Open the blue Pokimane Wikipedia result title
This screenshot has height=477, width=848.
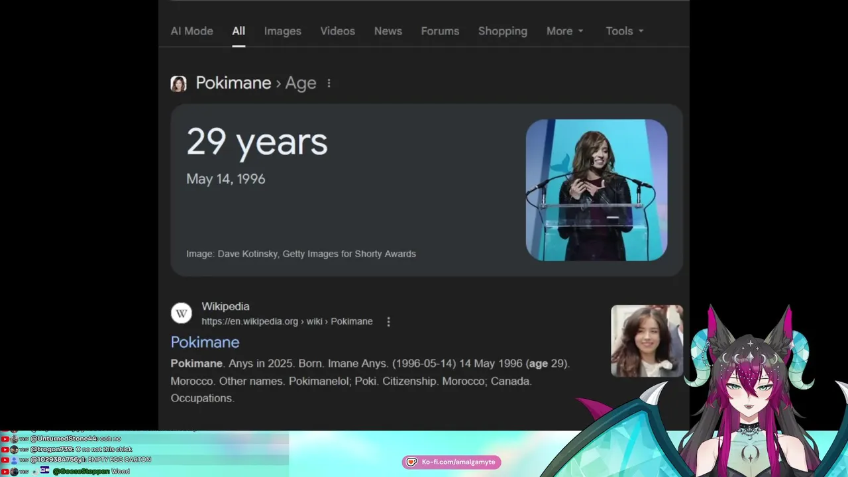pos(205,342)
